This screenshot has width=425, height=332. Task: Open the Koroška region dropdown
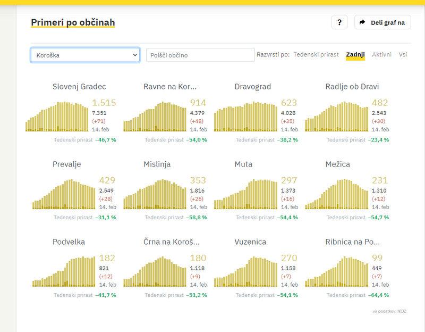pos(85,55)
